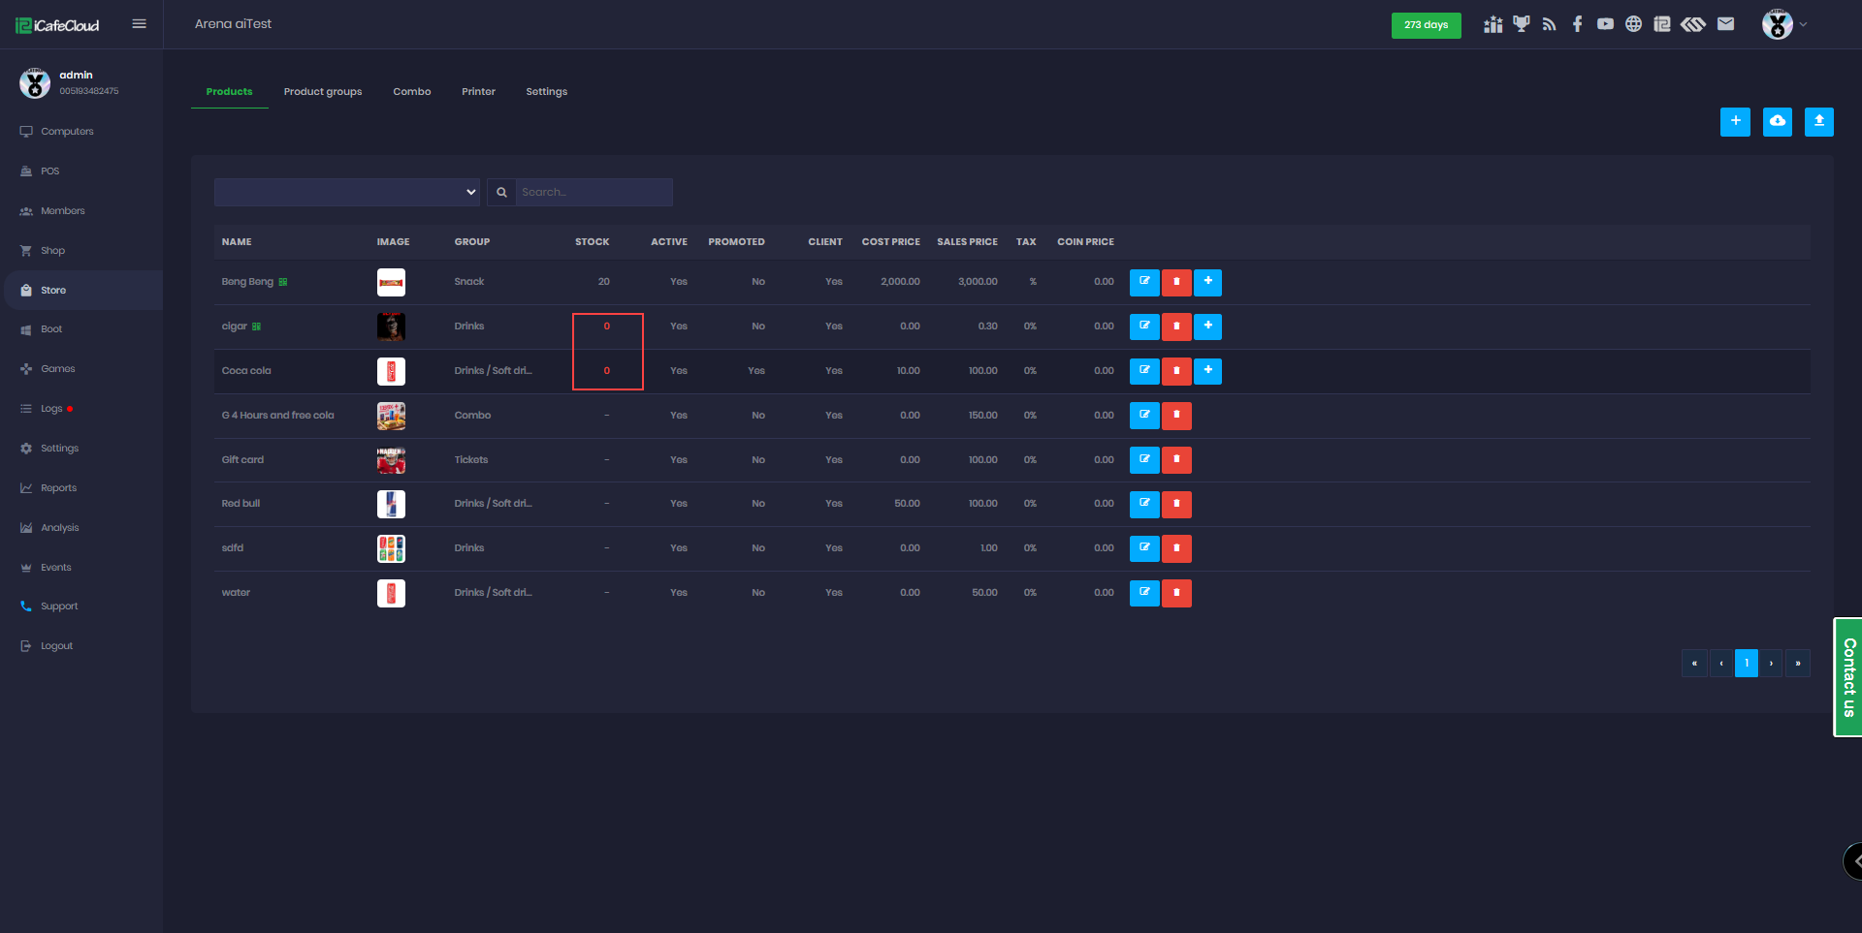1862x933 pixels.
Task: Click the cloud download icon button
Action: coord(1777,122)
